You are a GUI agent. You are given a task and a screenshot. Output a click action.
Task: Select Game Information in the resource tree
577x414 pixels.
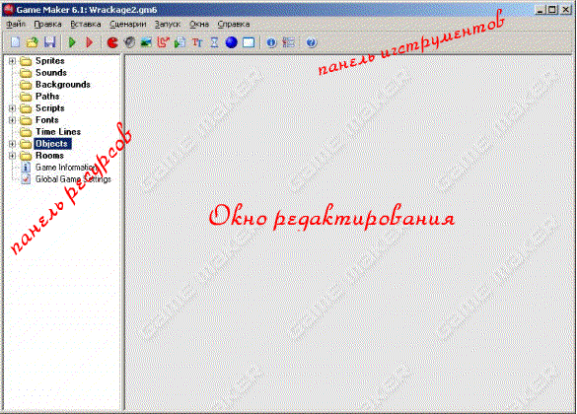(66, 168)
